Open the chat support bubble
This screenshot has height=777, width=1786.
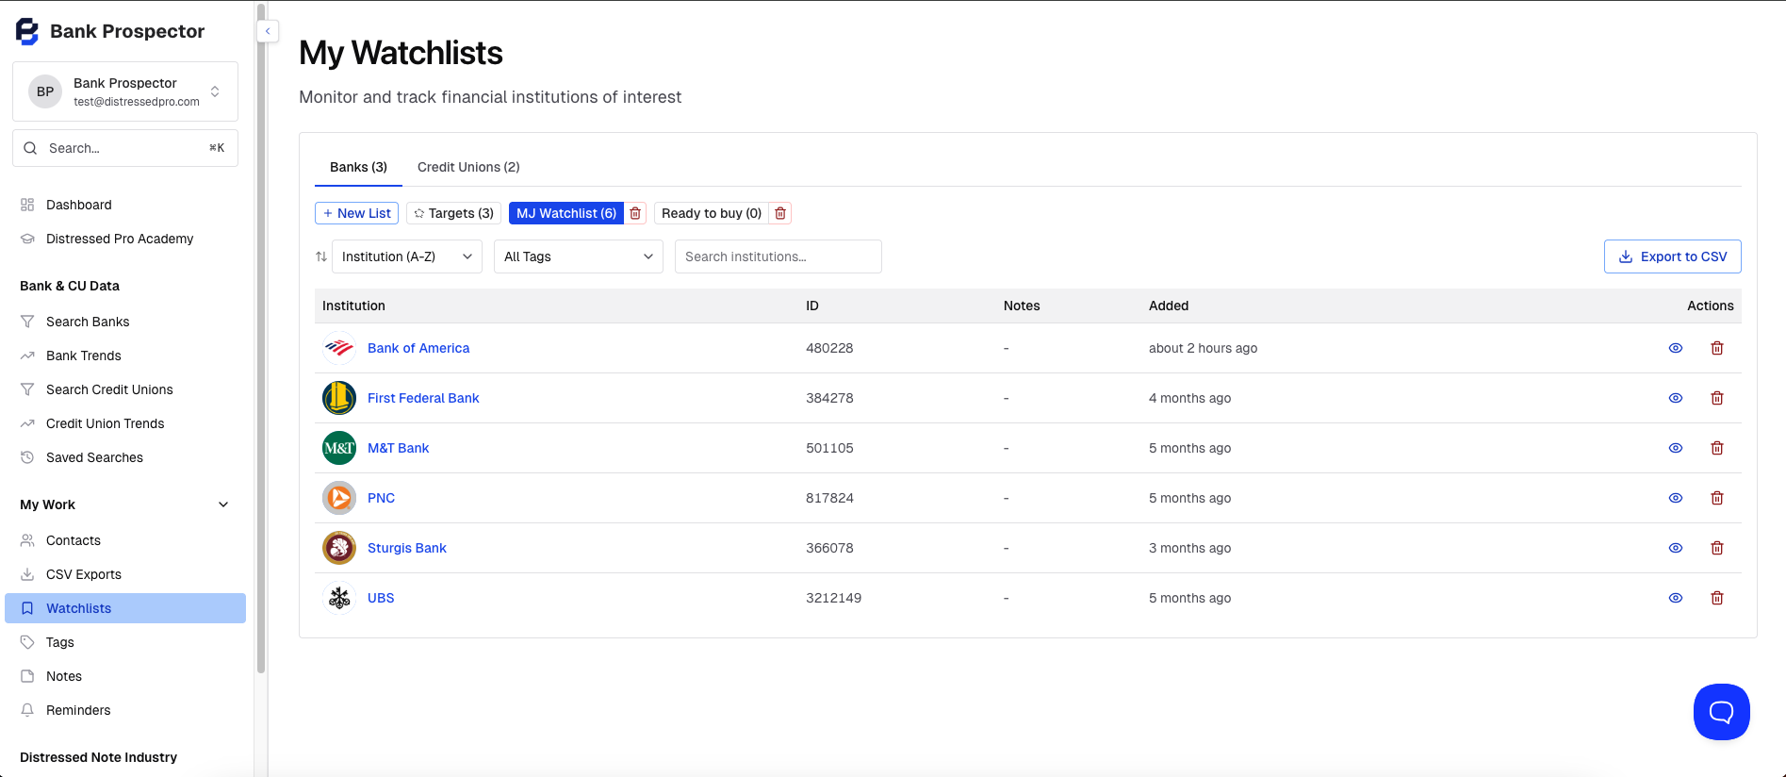click(1721, 712)
